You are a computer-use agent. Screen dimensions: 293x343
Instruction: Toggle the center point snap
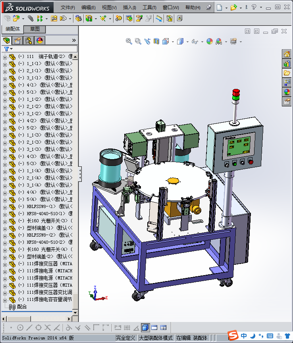(20, 328)
